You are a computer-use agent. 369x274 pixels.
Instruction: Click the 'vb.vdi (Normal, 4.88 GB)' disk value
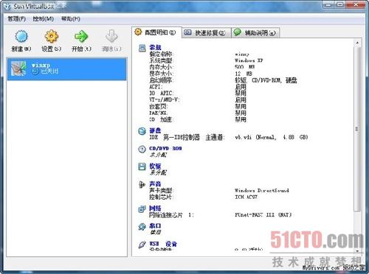pyautogui.click(x=272, y=137)
